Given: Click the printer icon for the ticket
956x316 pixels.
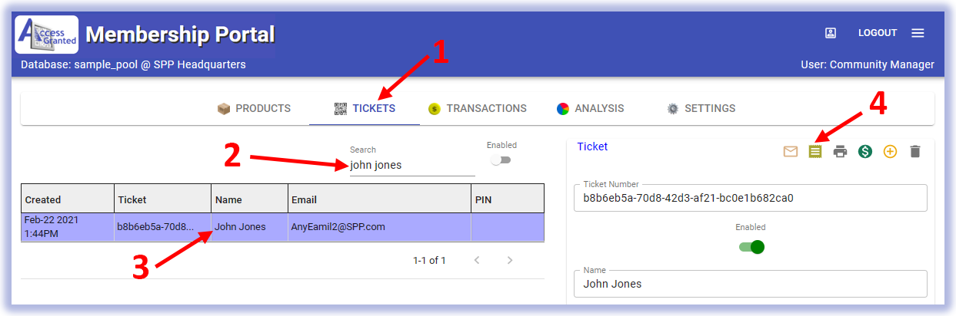Looking at the screenshot, I should 840,152.
